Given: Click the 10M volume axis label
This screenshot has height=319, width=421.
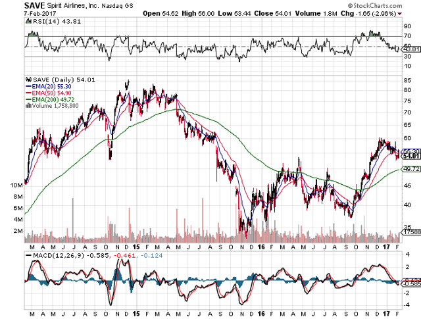Looking at the screenshot, I should [16, 185].
